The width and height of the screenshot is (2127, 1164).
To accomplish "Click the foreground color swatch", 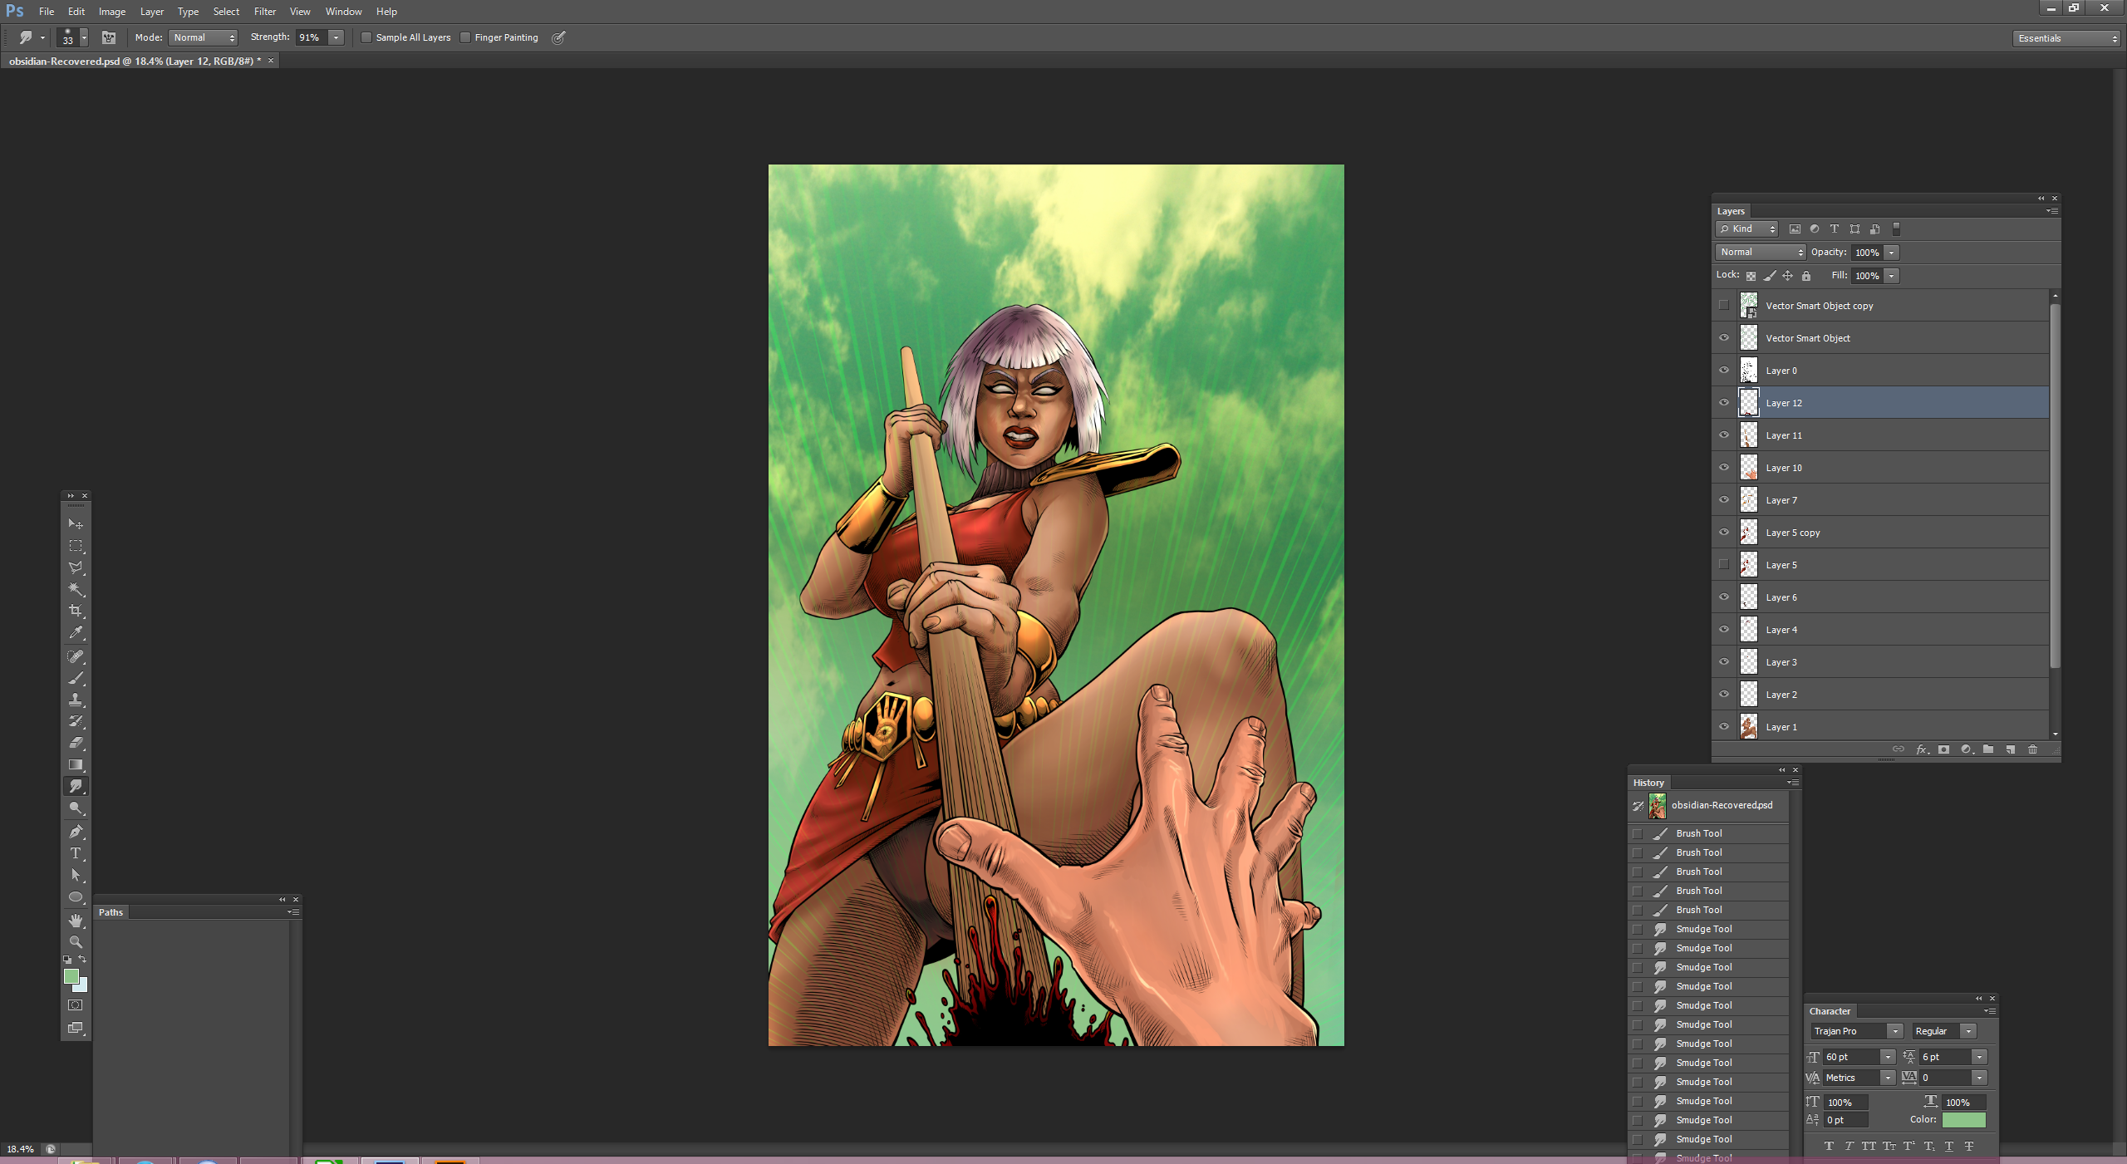I will 71,976.
